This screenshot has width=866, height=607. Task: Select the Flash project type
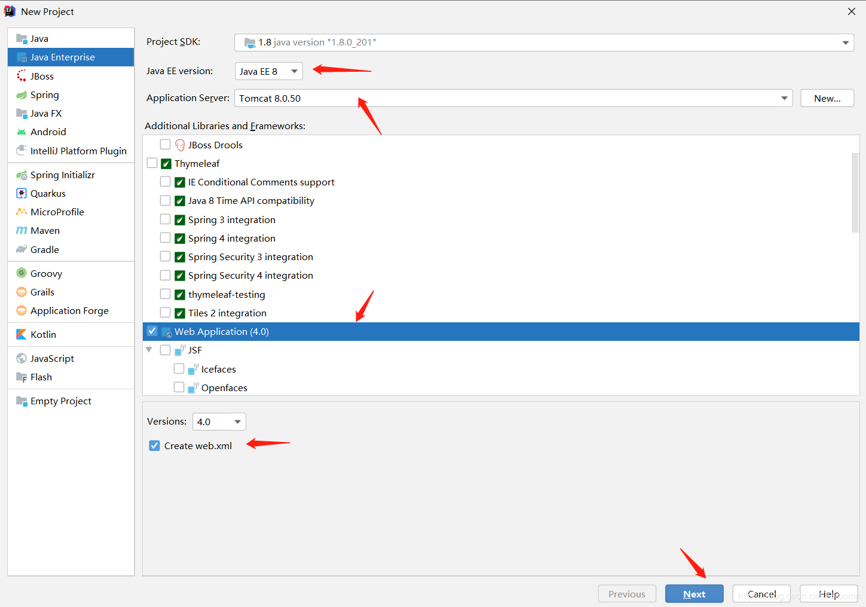click(71, 377)
